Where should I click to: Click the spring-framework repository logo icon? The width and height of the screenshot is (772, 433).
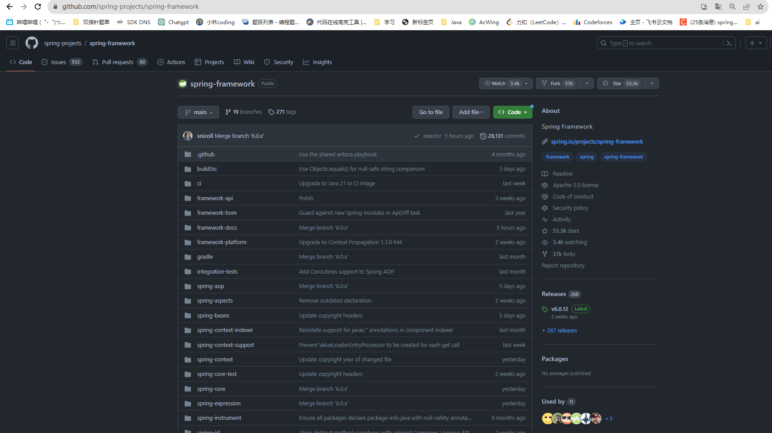182,83
